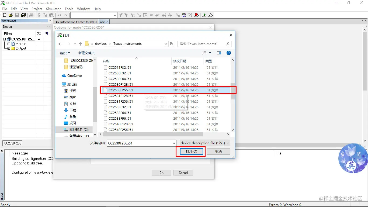Click the blue help icon in dialog
The height and width of the screenshot is (207, 368).
[x=229, y=53]
